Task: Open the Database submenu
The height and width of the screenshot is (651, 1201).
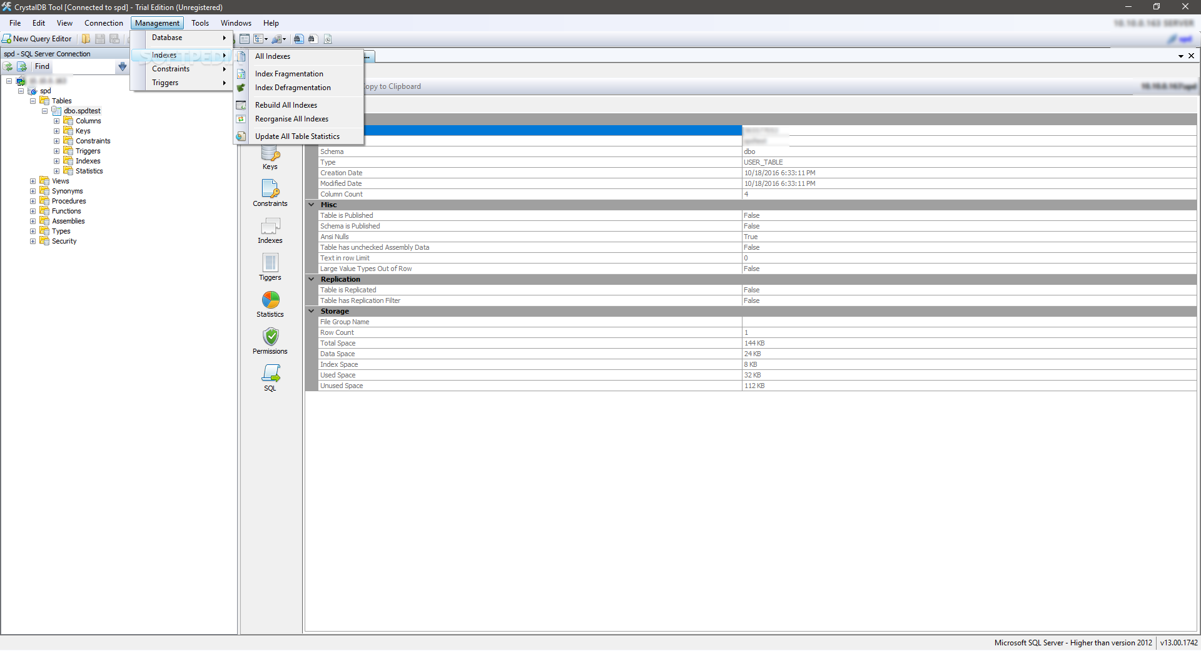Action: pos(181,38)
